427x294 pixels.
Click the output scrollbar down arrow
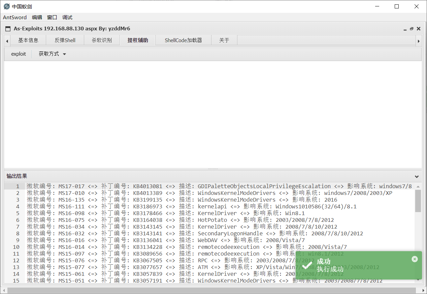[418, 279]
